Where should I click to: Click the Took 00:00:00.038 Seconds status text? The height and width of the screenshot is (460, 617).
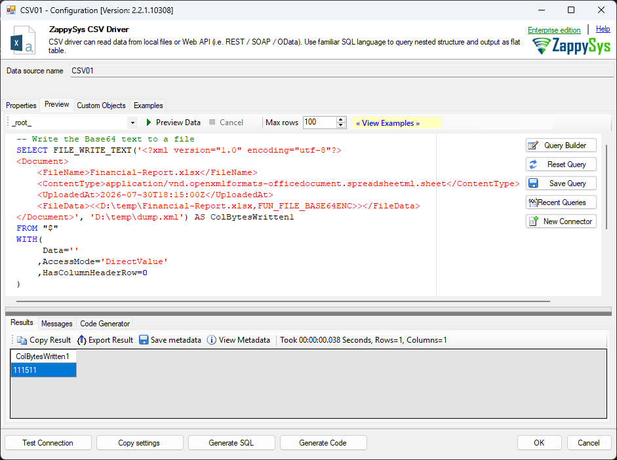tap(363, 340)
